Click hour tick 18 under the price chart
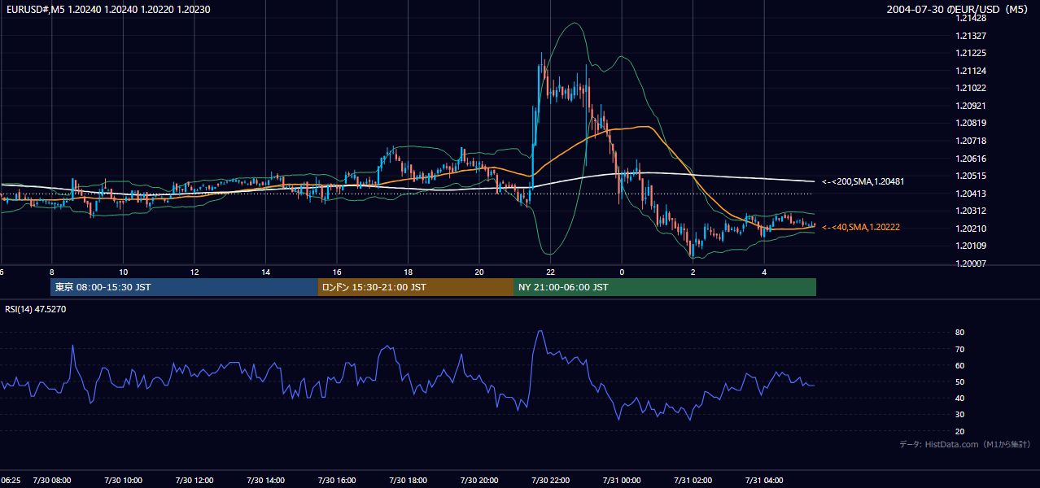The height and width of the screenshot is (488, 1040). point(408,272)
